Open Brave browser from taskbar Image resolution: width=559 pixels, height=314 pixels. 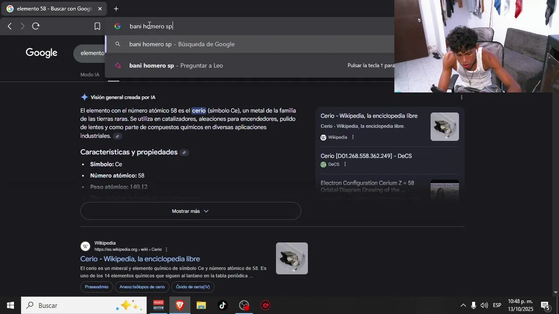(x=179, y=305)
